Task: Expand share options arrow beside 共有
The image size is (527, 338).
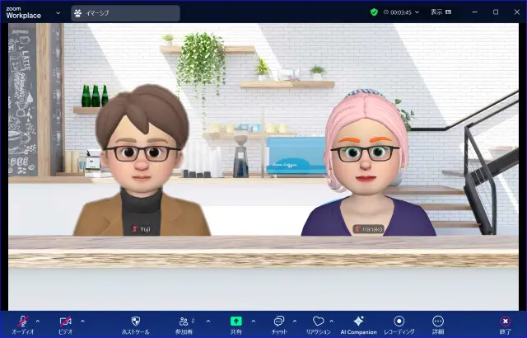Action: tap(253, 321)
